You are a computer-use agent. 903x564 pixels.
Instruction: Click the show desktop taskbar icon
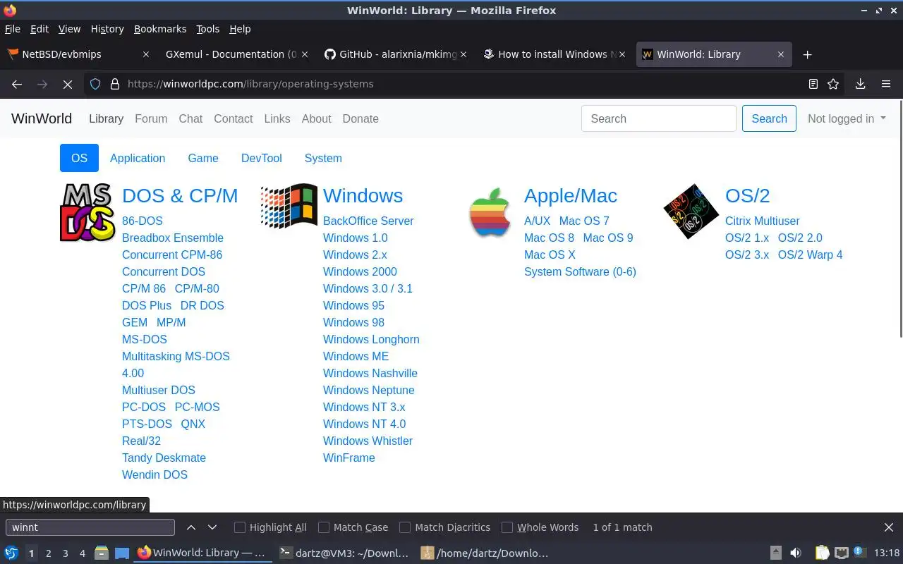122,553
